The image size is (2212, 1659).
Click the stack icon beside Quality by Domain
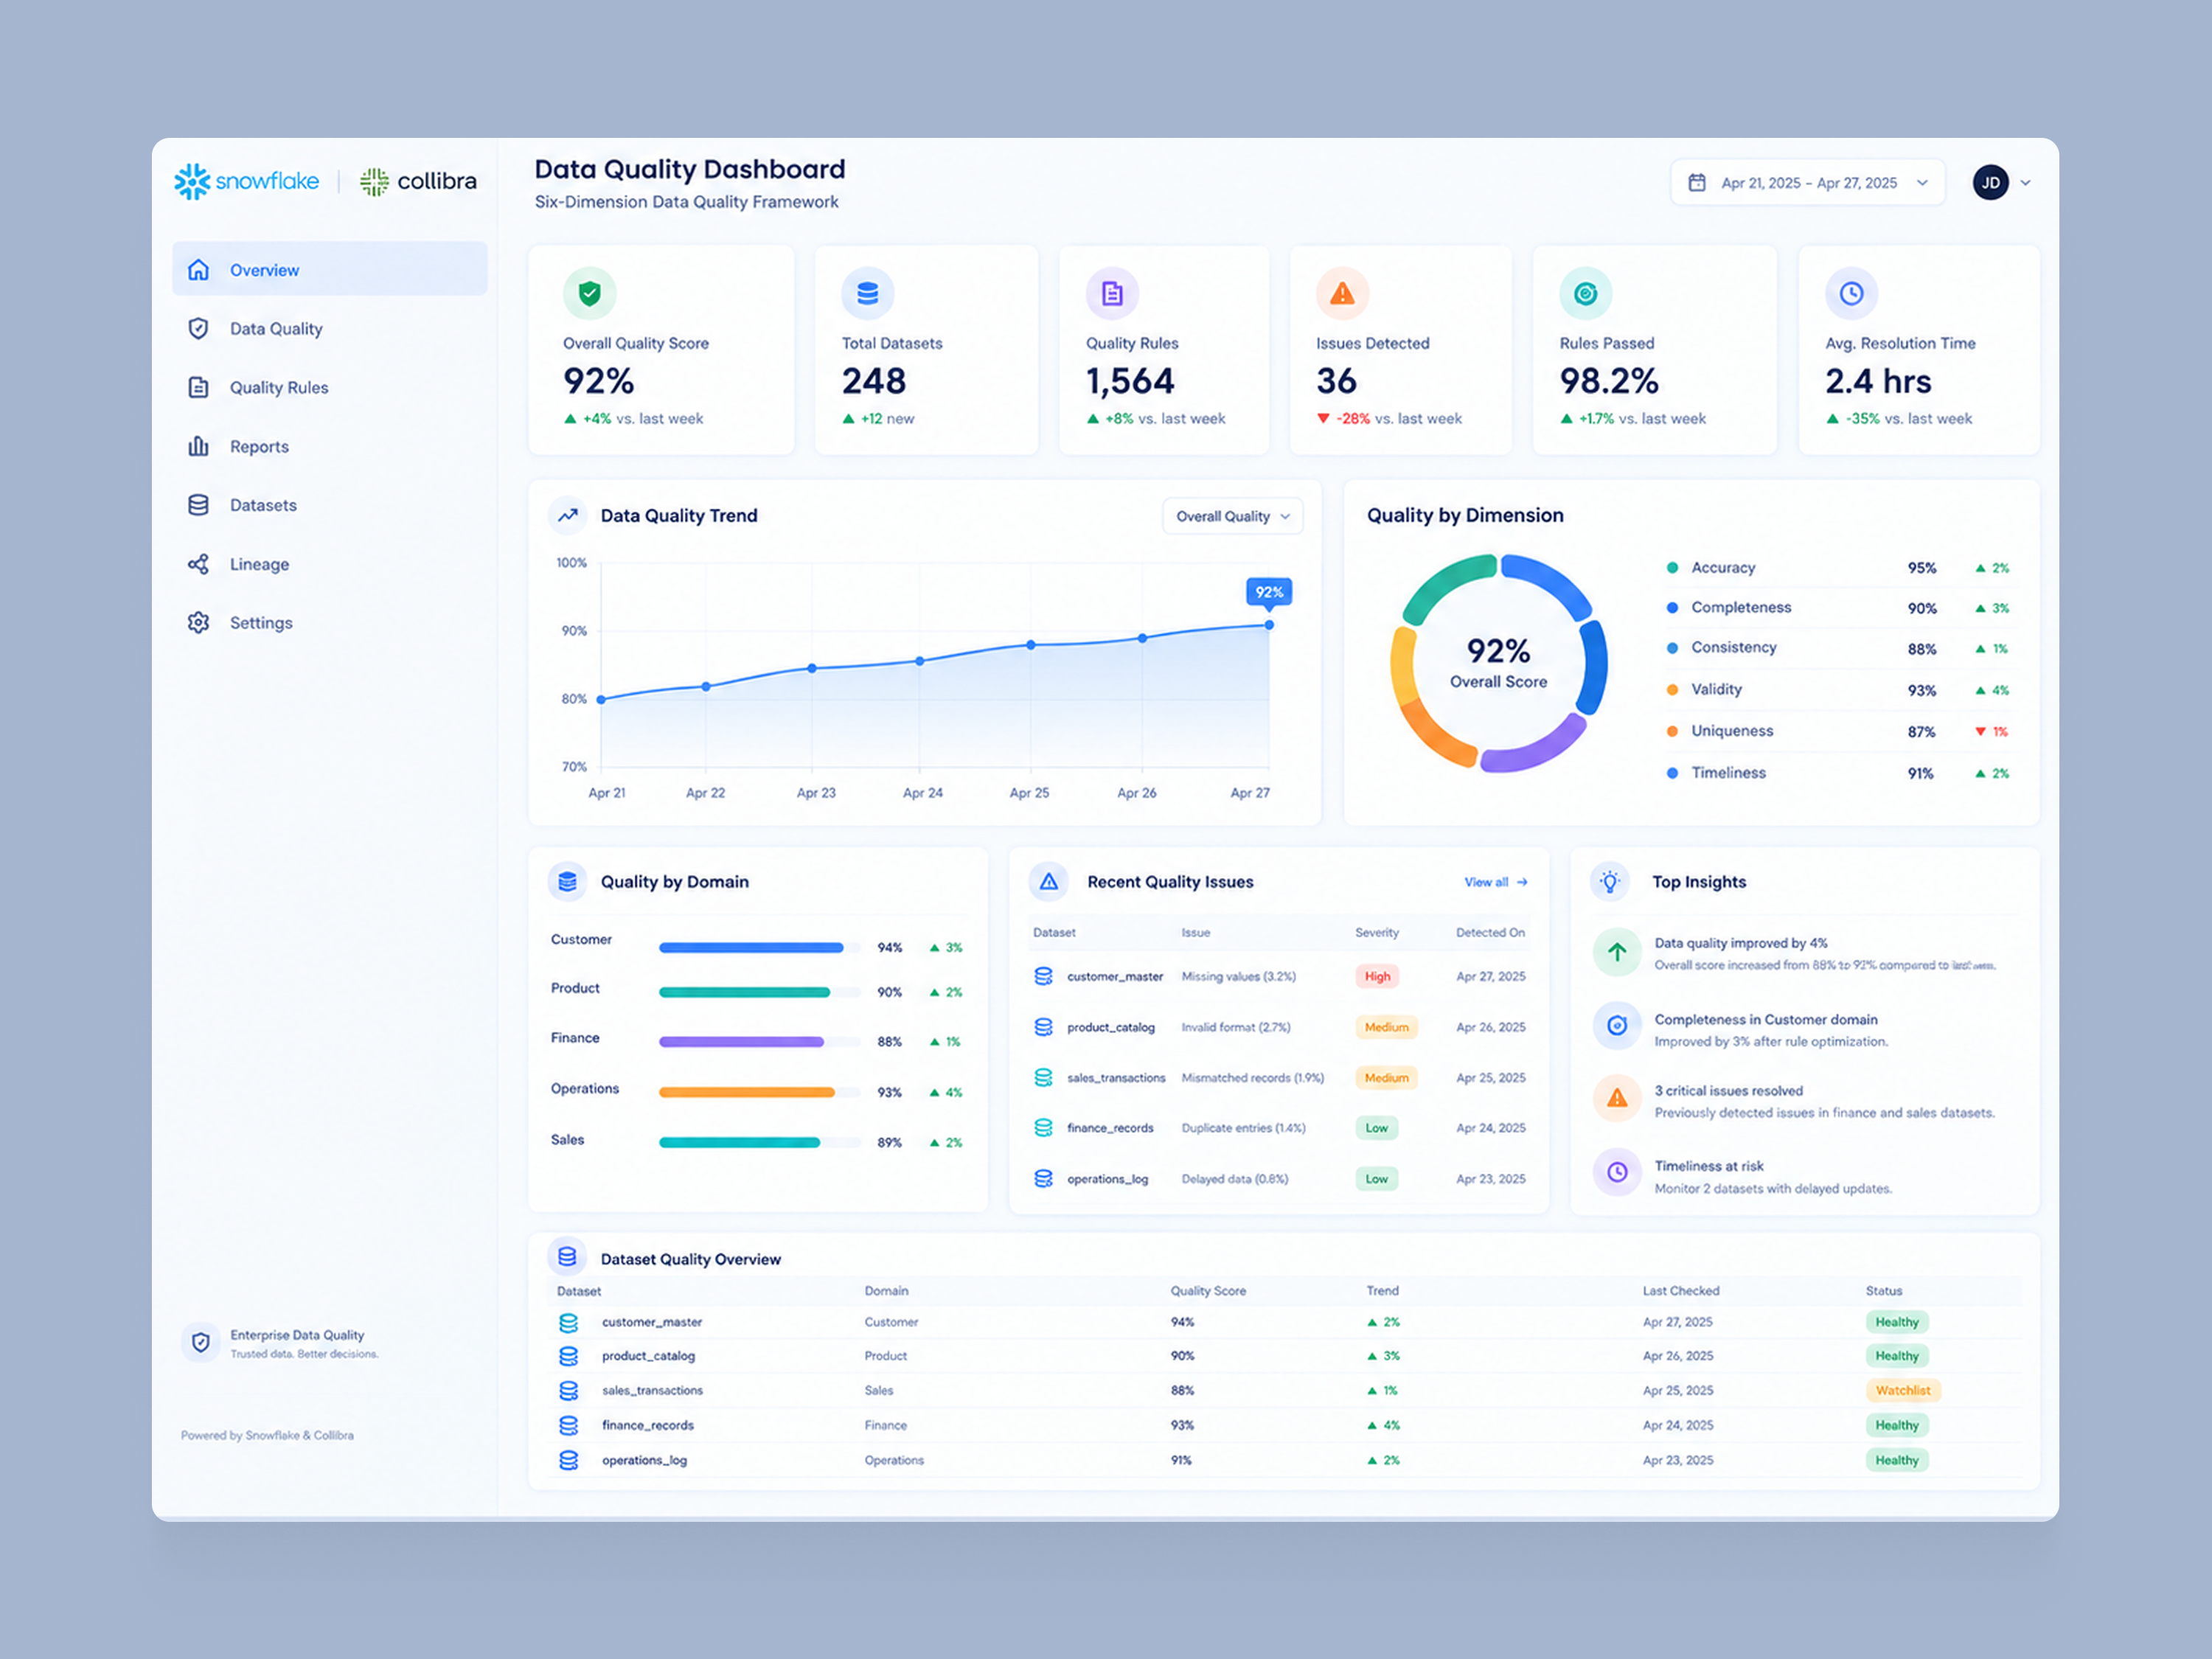(x=568, y=881)
